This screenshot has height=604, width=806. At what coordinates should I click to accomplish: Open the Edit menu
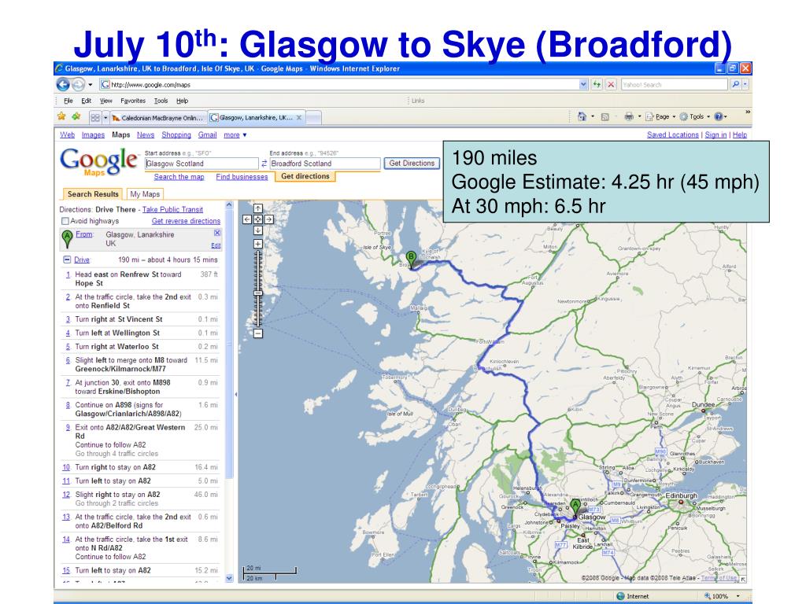pos(86,101)
